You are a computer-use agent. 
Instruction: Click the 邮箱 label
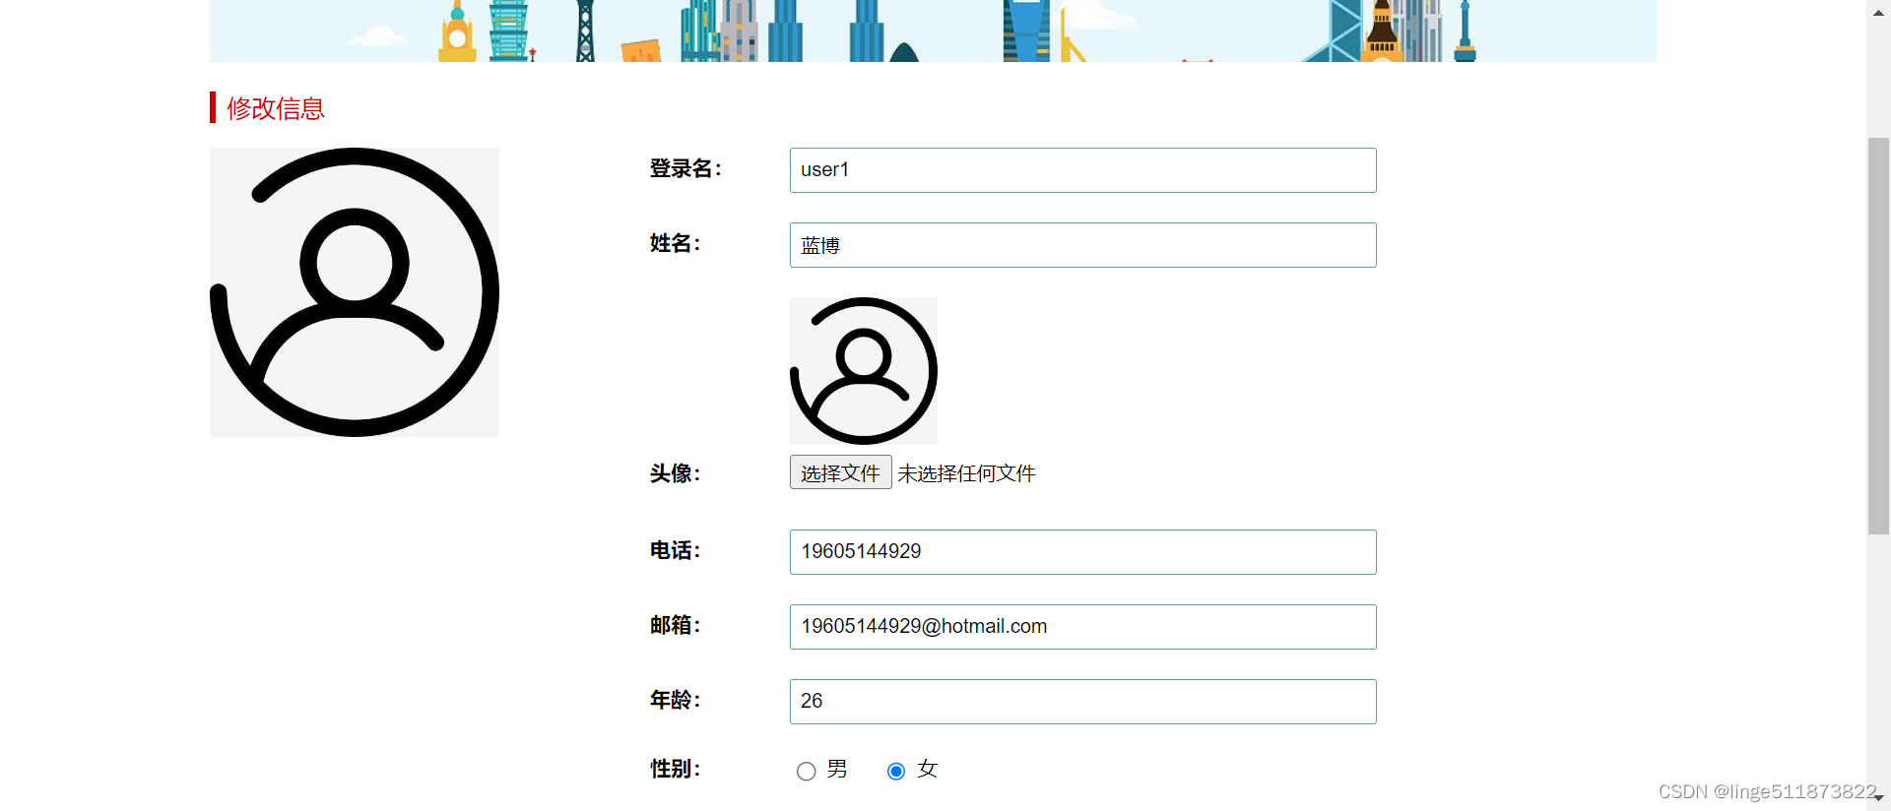(675, 626)
